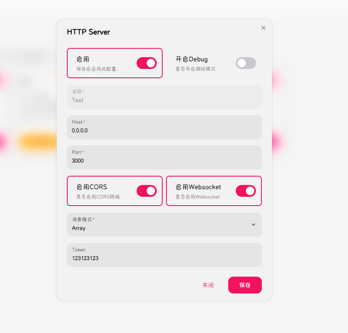Click the 开启Debug label text

[192, 59]
